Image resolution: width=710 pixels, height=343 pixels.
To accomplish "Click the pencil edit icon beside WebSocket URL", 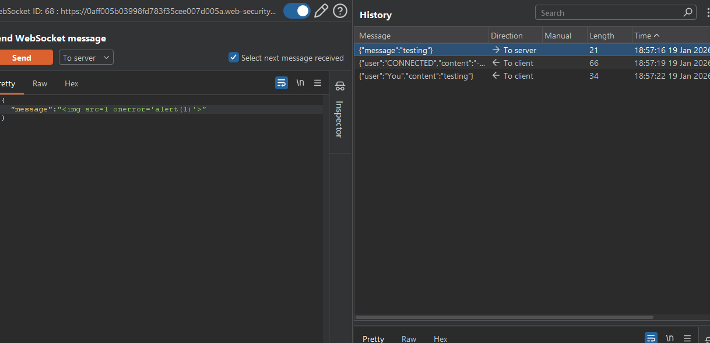I will pyautogui.click(x=321, y=11).
